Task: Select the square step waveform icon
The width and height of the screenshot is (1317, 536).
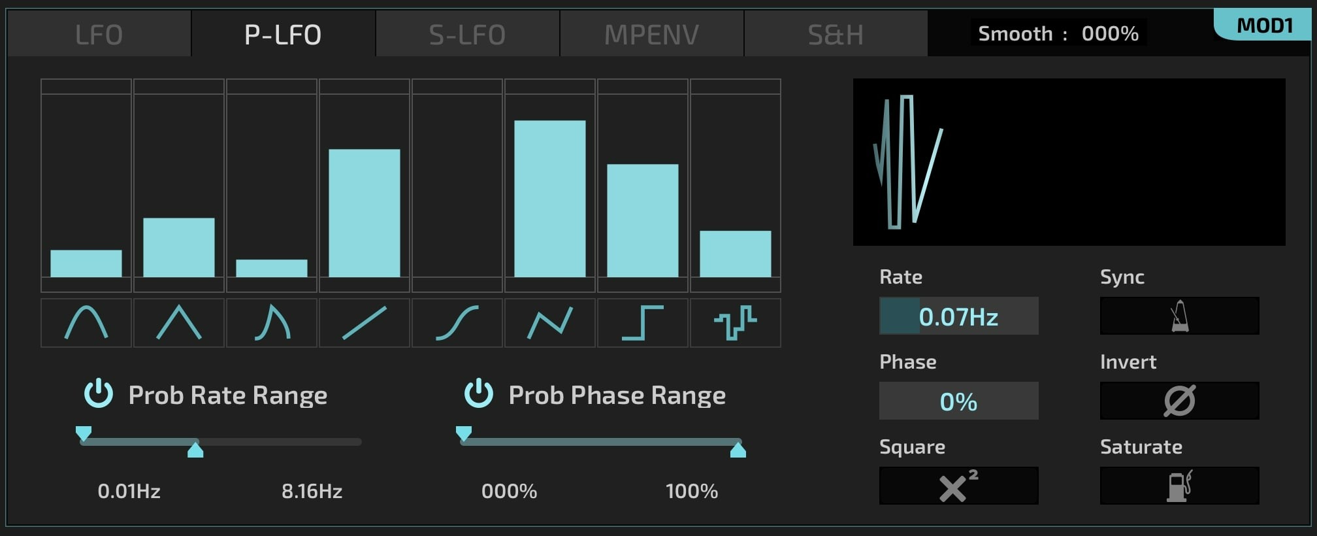Action: click(643, 323)
